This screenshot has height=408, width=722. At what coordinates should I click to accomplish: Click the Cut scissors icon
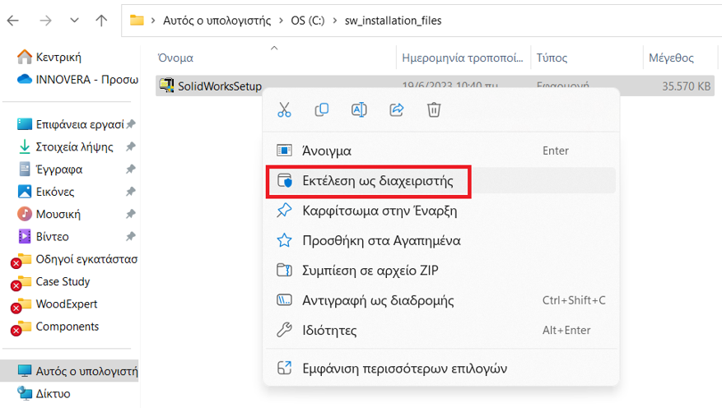pos(284,109)
